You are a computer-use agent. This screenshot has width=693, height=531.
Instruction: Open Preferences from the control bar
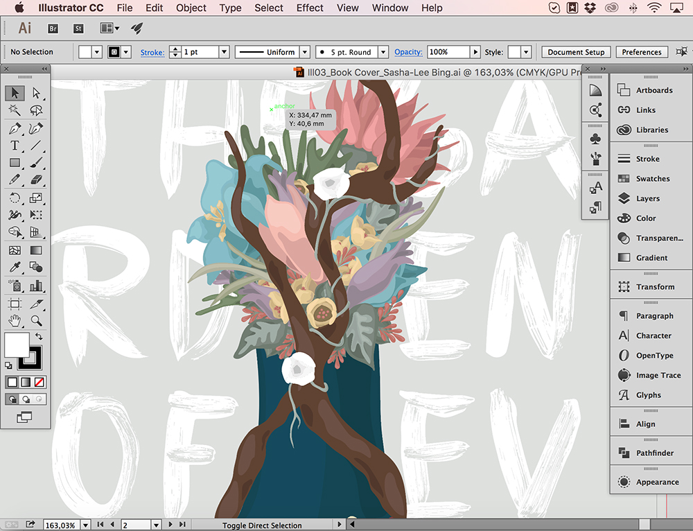coord(641,51)
